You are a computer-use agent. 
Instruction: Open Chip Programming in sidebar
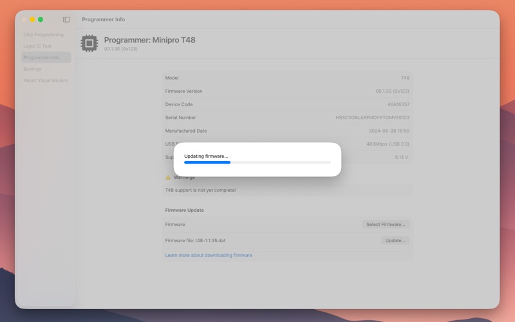coord(43,35)
